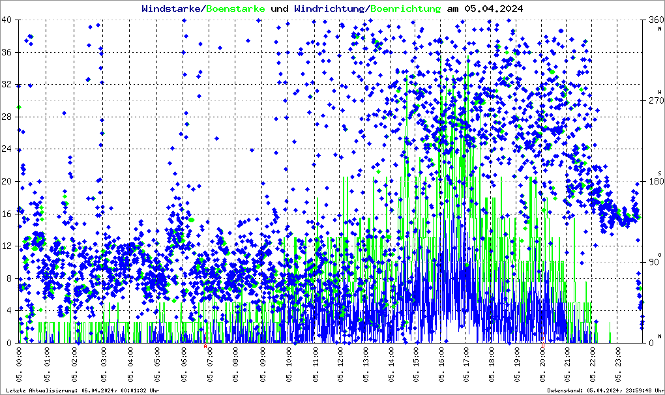Click the time label '05. 06:00'
The width and height of the screenshot is (665, 395).
click(184, 365)
